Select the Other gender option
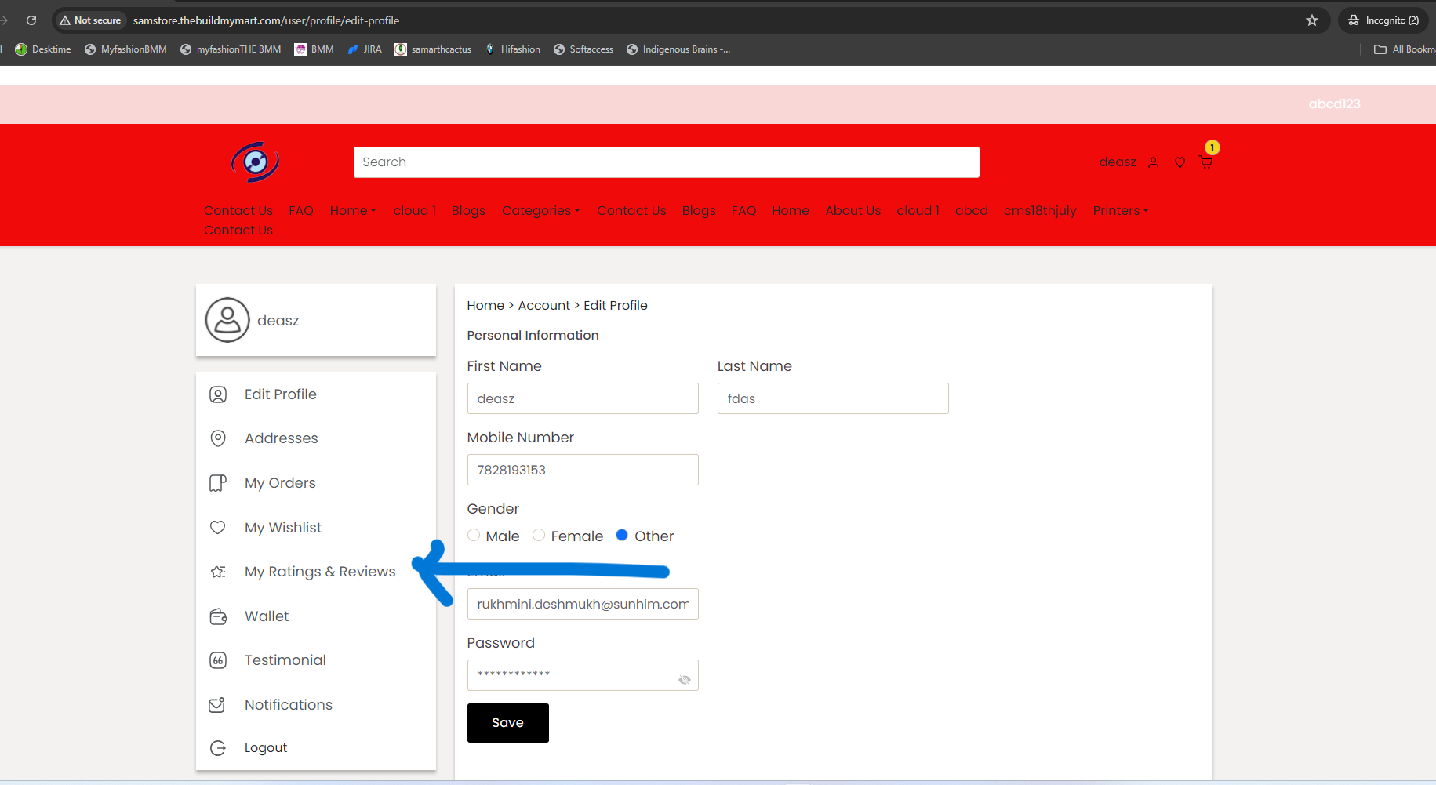The width and height of the screenshot is (1436, 785). [622, 536]
